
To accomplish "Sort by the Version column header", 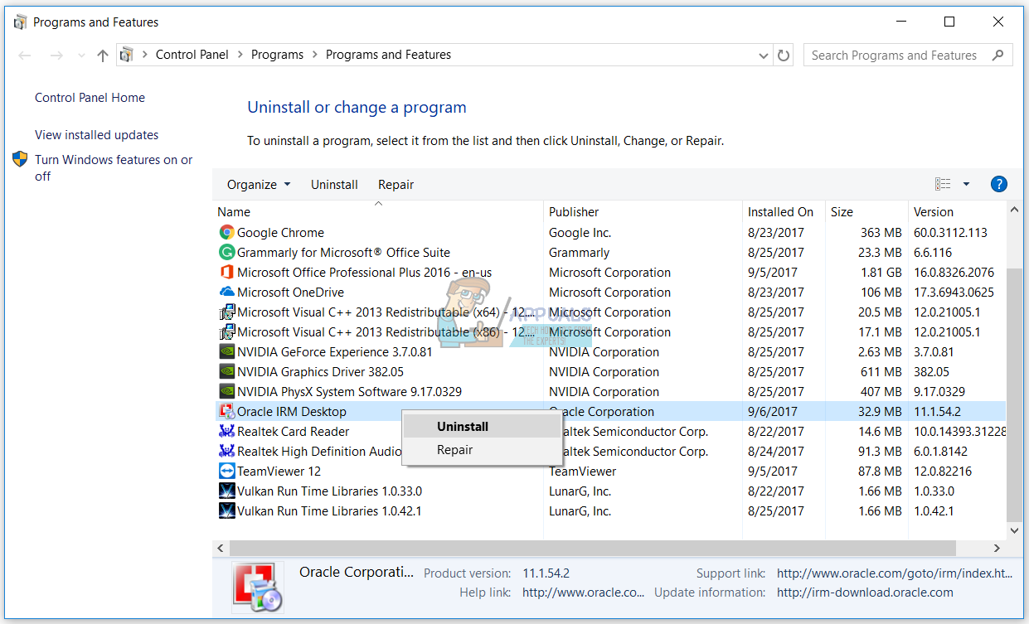I will 958,212.
